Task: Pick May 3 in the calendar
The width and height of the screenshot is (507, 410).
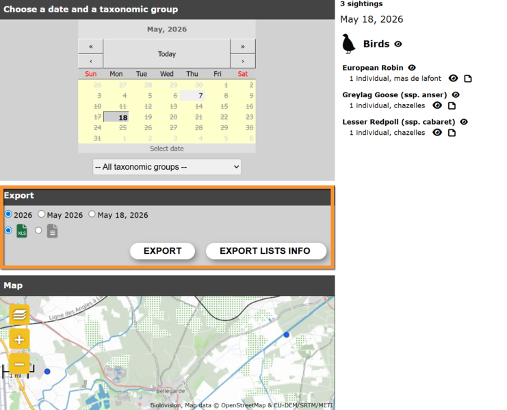Action: click(x=91, y=95)
